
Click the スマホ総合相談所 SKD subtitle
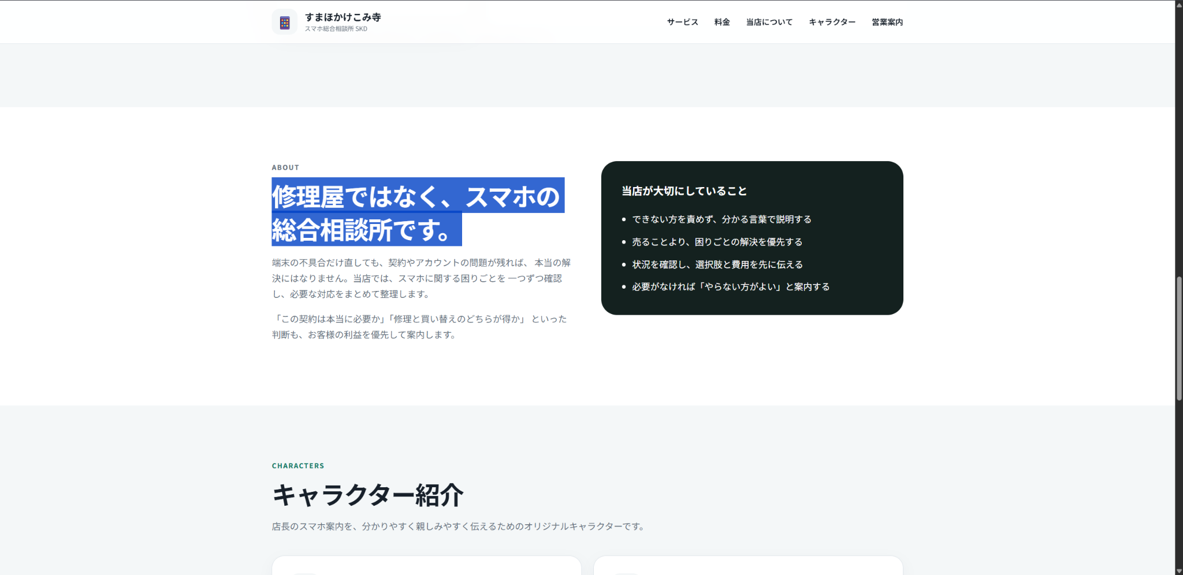(336, 29)
